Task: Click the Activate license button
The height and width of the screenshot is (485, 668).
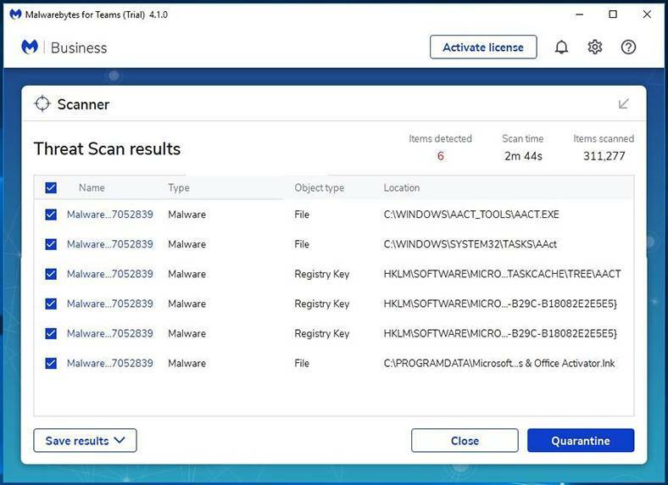Action: 483,47
